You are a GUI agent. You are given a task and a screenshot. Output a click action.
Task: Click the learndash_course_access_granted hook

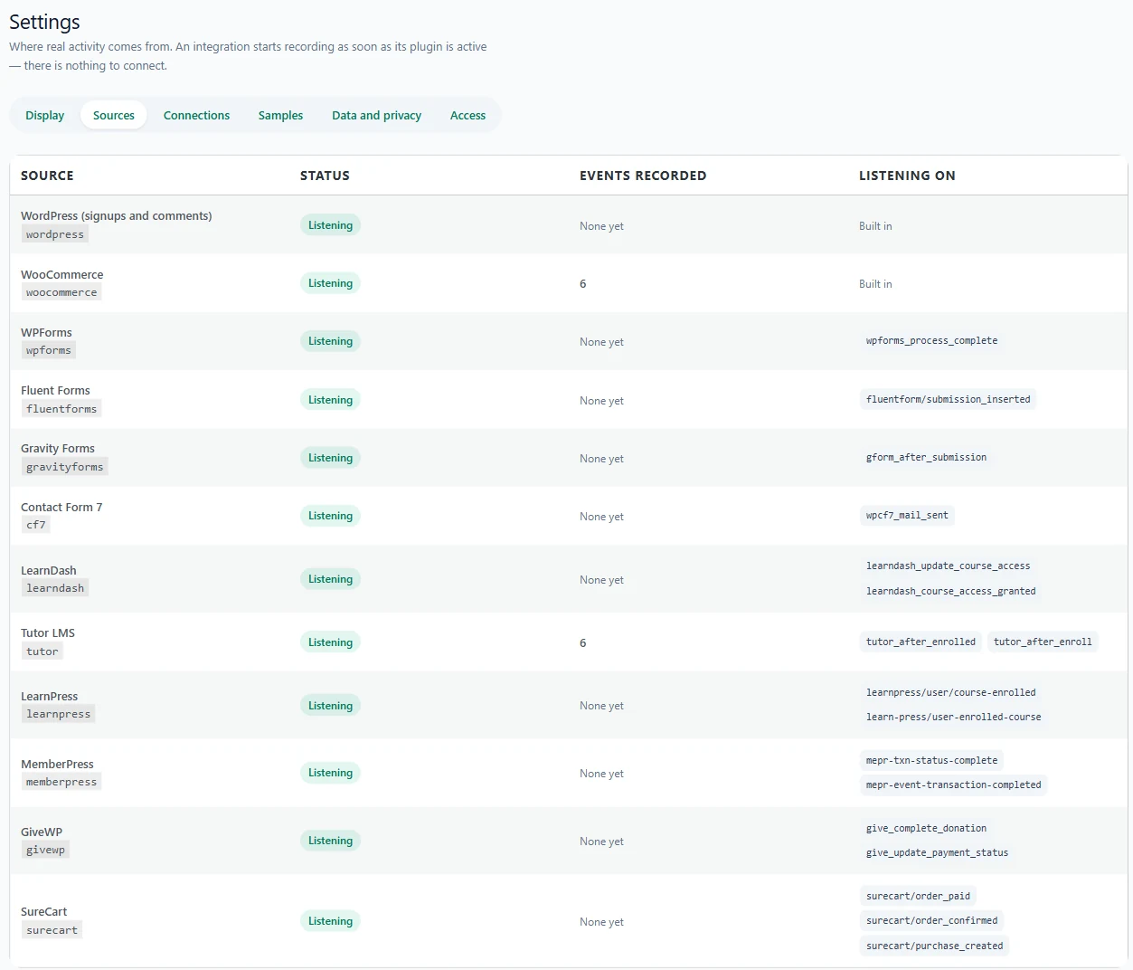coord(950,591)
